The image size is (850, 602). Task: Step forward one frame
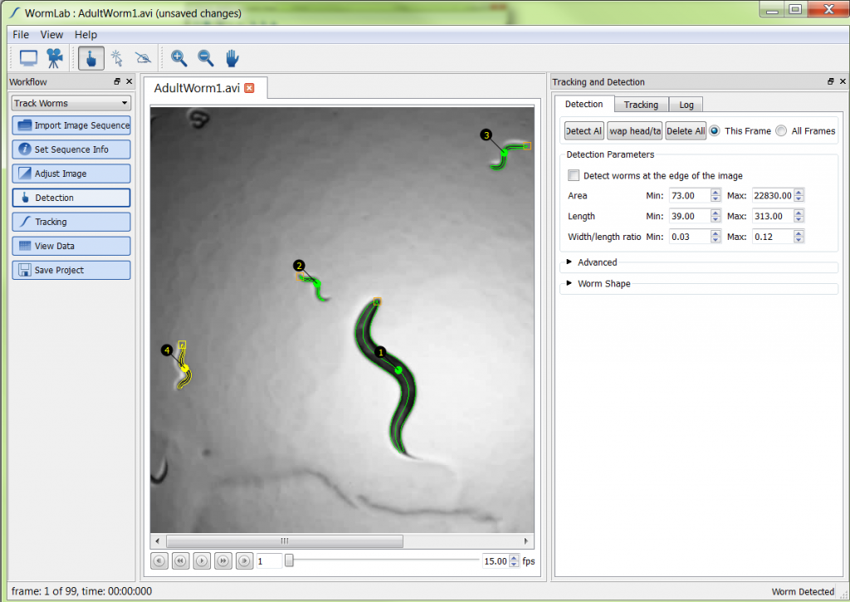click(x=222, y=560)
